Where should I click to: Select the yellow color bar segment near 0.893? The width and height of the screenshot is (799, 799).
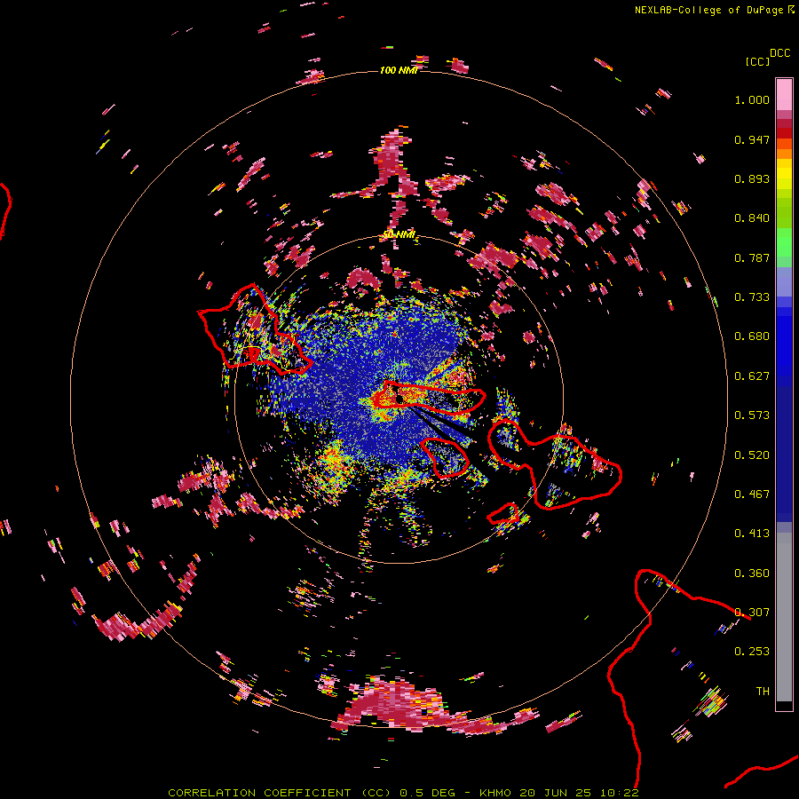[784, 175]
